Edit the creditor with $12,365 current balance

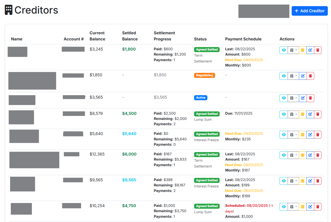pos(310,155)
